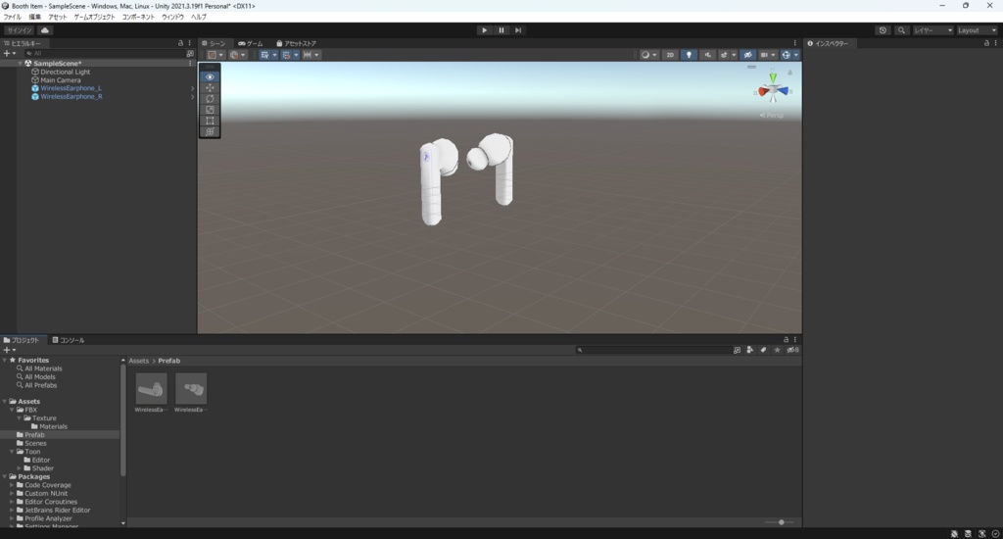Select the first WirelessEa prefab thumbnail
Image resolution: width=1003 pixels, height=539 pixels.
pos(152,388)
